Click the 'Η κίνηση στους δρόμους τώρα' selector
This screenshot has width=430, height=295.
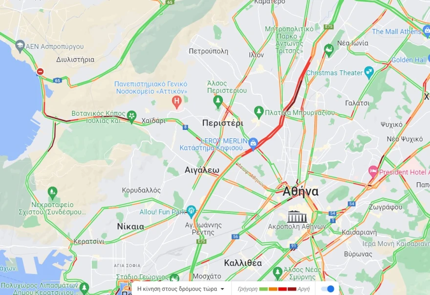(x=180, y=289)
